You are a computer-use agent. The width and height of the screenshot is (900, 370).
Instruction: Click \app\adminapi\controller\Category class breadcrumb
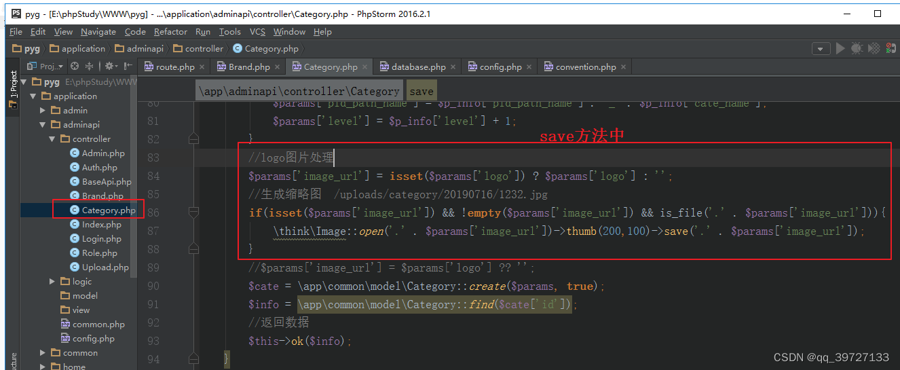299,91
